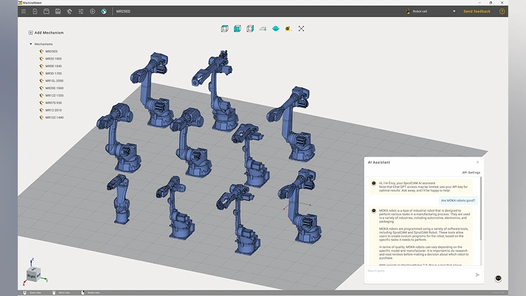Toggle solid shaded cube display mode
The height and width of the screenshot is (296, 526).
click(237, 28)
